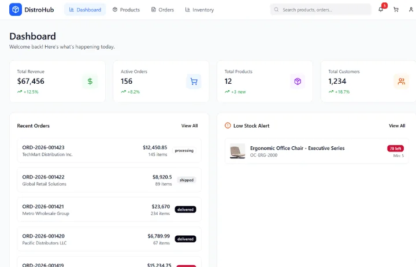Click the processing status badge
Image resolution: width=416 pixels, height=267 pixels.
[x=184, y=150]
